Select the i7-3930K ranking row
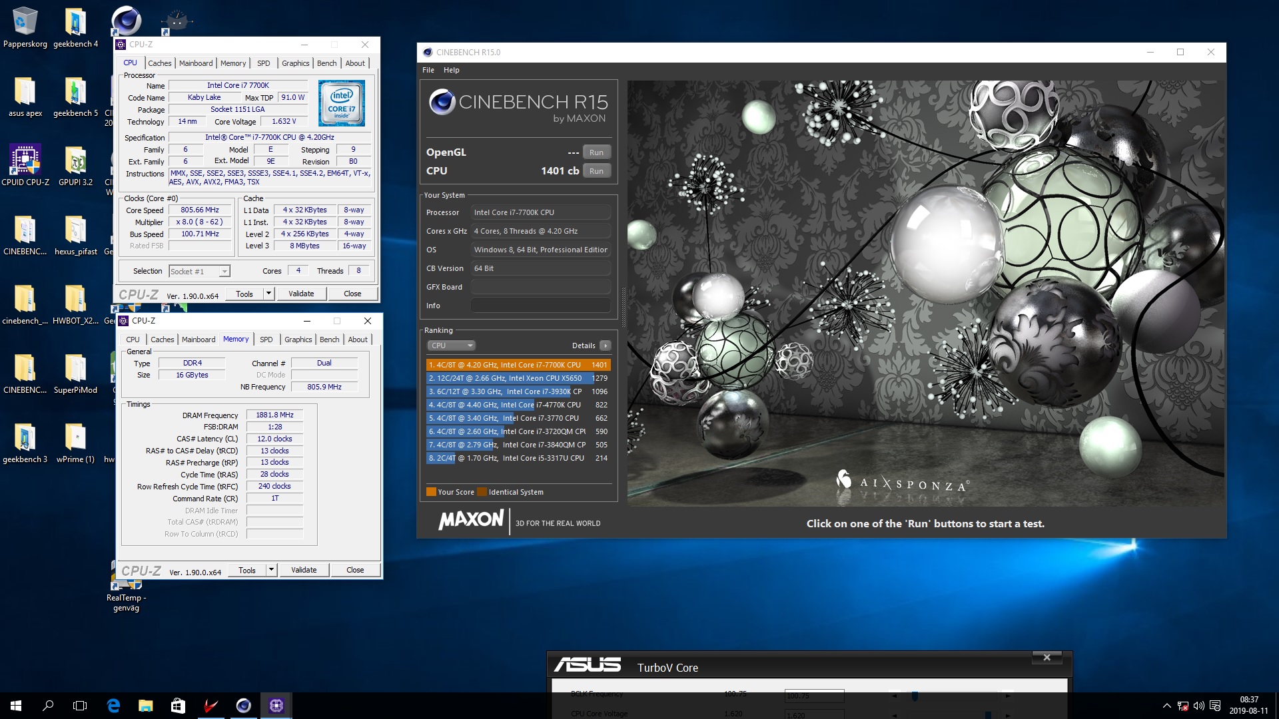Viewport: 1279px width, 719px height. (x=518, y=391)
